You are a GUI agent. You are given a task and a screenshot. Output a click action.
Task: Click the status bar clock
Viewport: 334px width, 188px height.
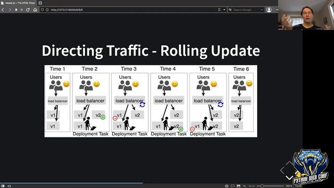pos(298,186)
